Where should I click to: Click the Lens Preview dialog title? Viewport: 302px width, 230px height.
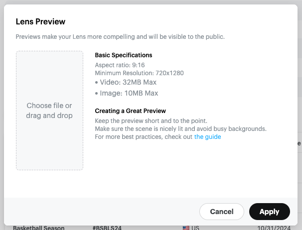click(41, 21)
